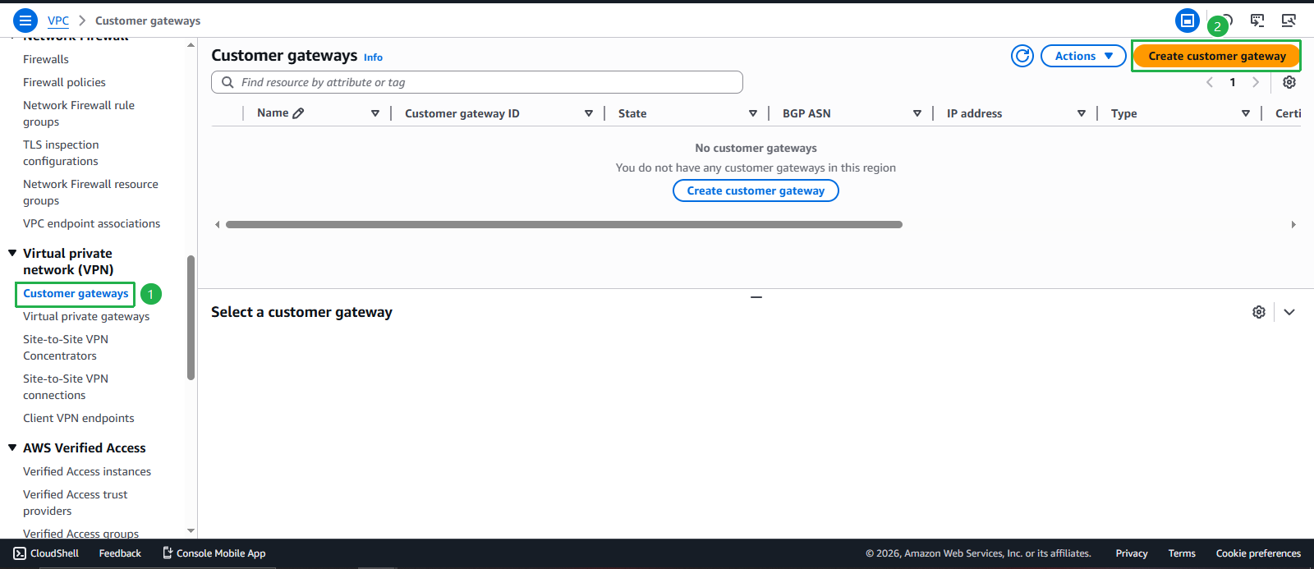
Task: Open Cookie preferences
Action: pos(1258,553)
